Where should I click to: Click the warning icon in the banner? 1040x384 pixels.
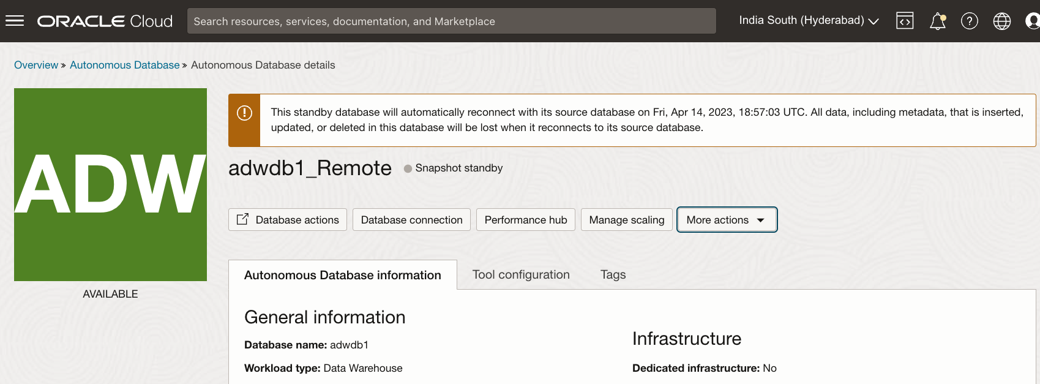click(x=244, y=113)
